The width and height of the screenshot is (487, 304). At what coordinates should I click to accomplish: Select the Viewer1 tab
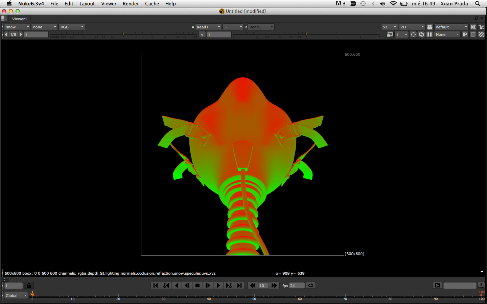pyautogui.click(x=19, y=19)
